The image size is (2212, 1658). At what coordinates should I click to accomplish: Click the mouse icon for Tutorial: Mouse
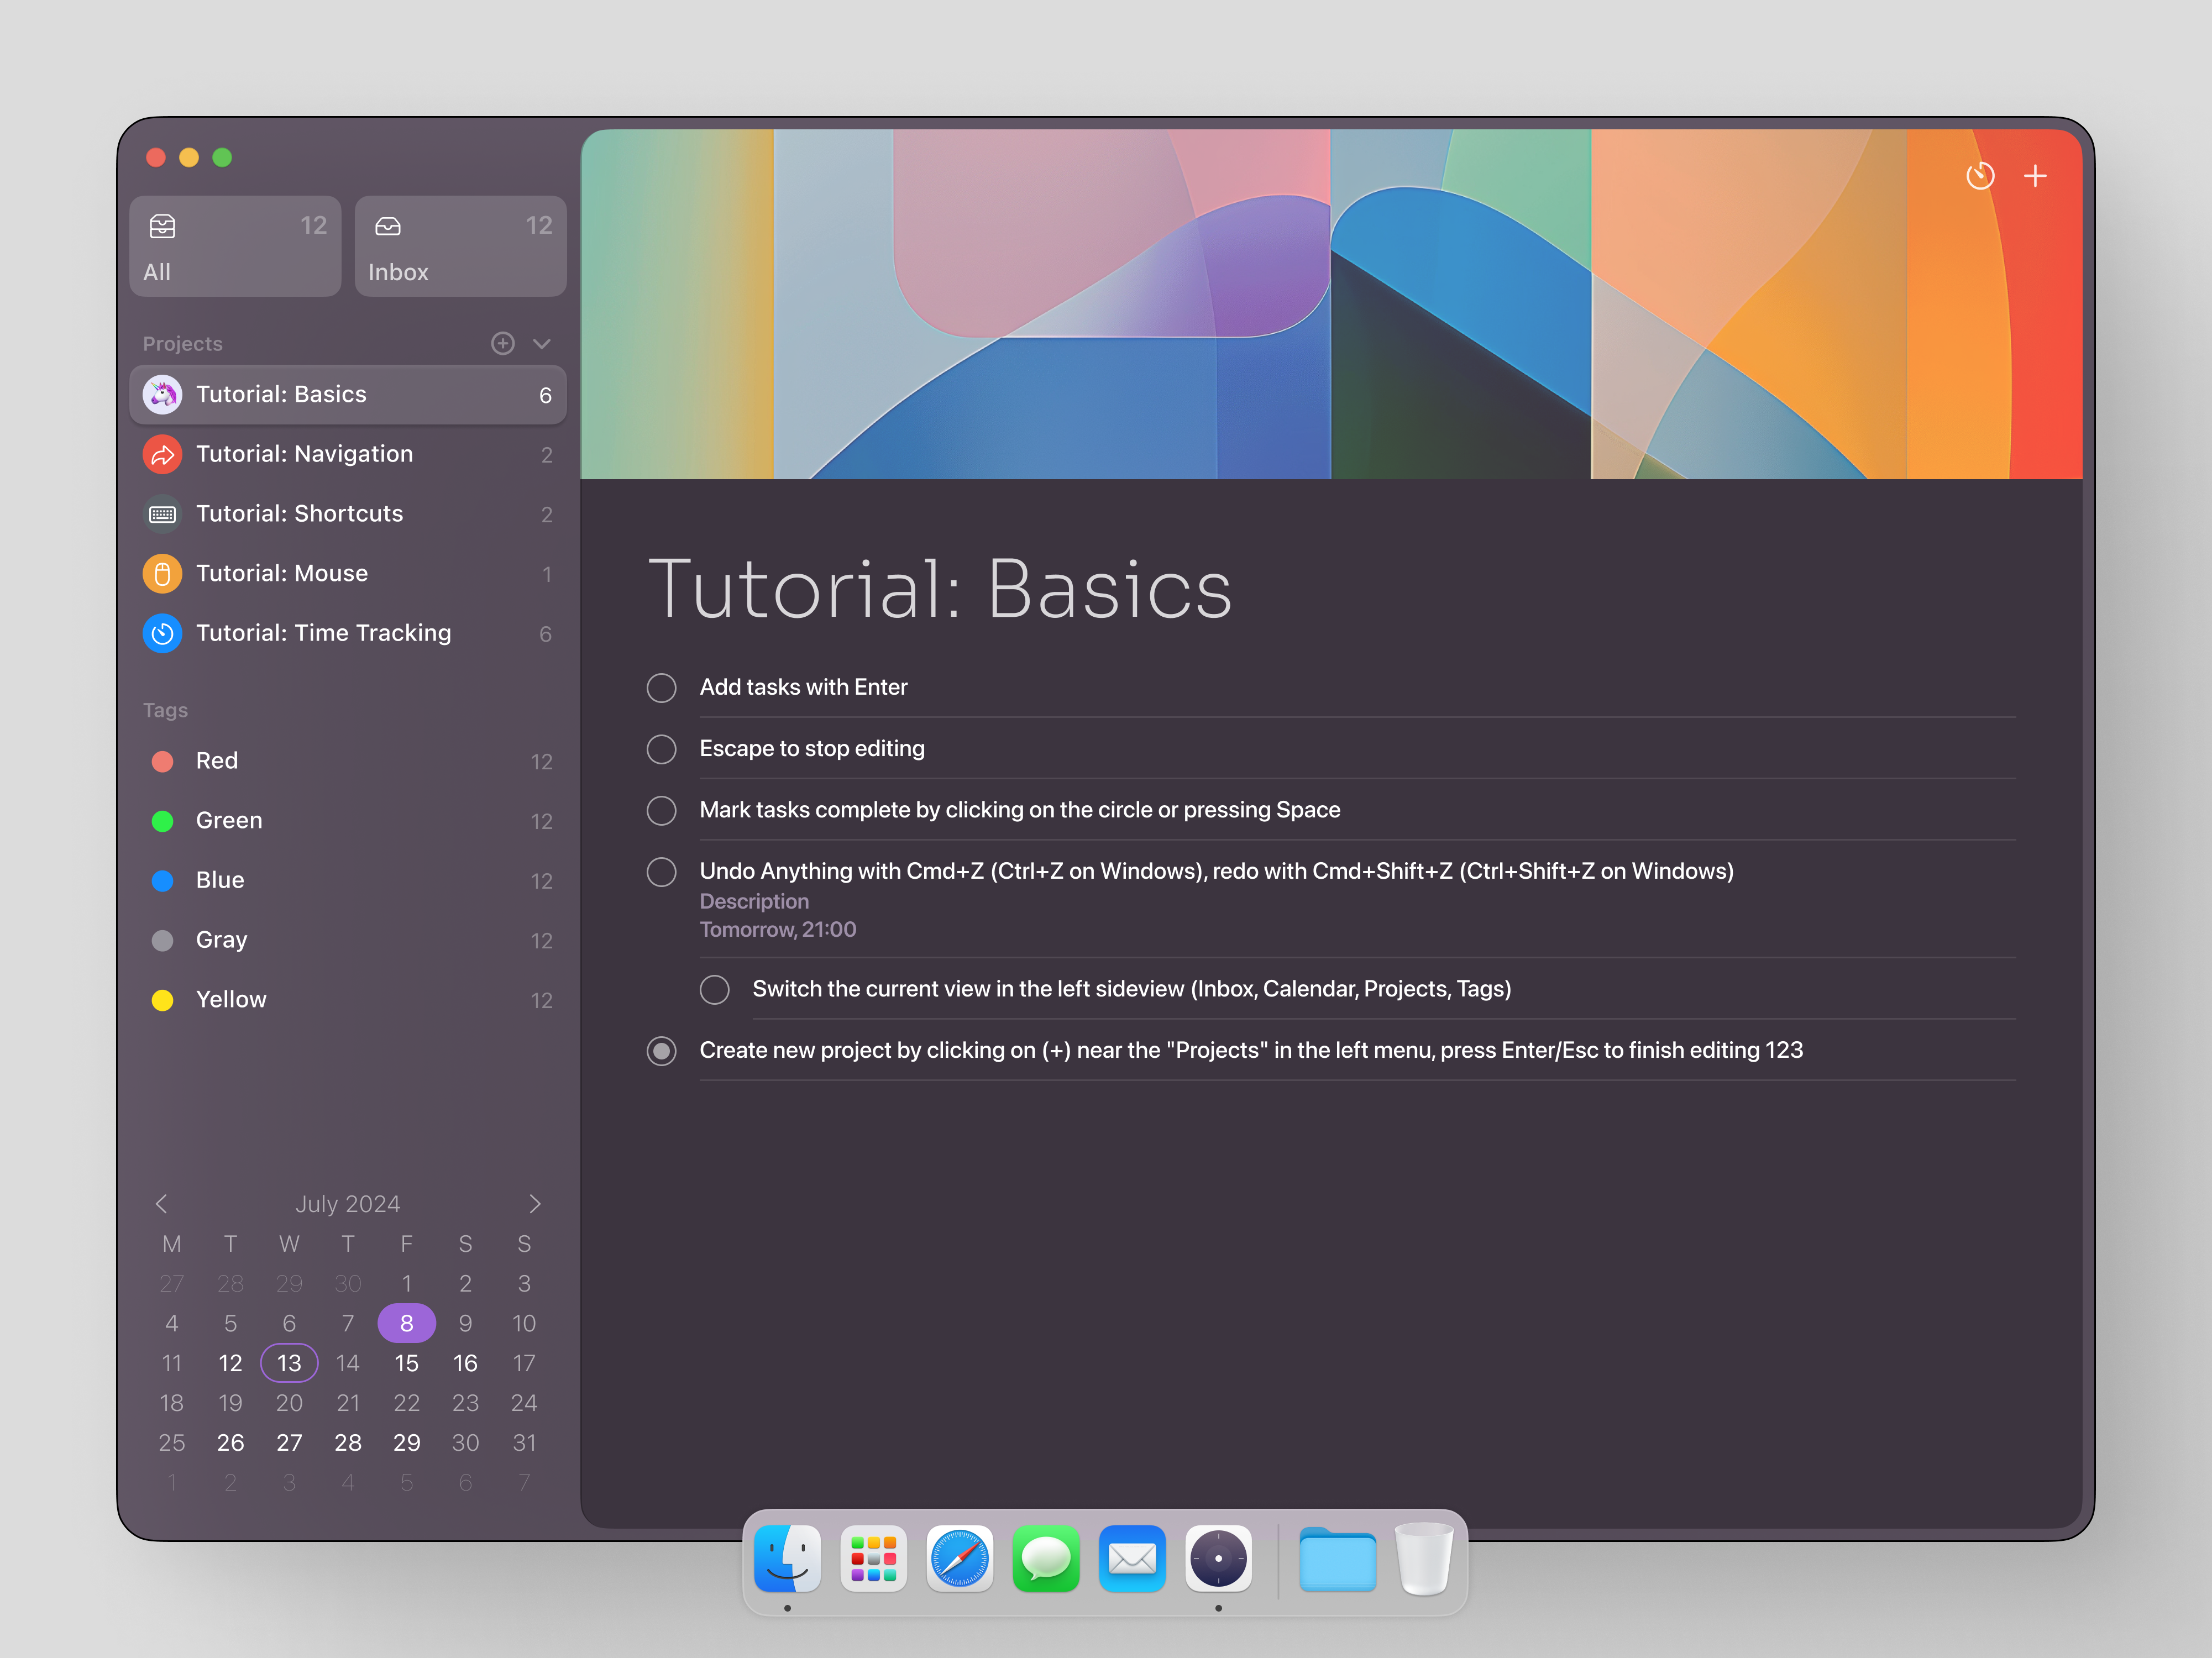point(162,573)
